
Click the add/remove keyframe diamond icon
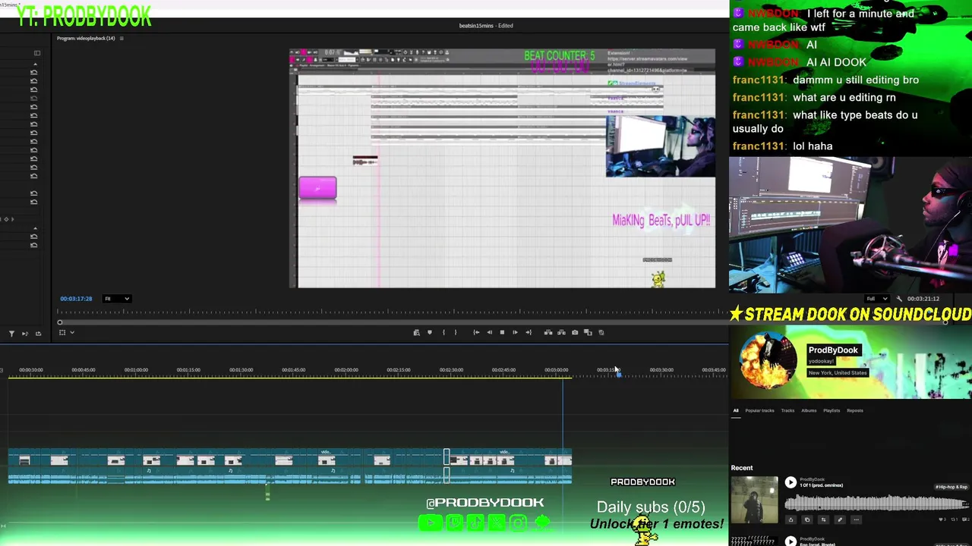7,219
